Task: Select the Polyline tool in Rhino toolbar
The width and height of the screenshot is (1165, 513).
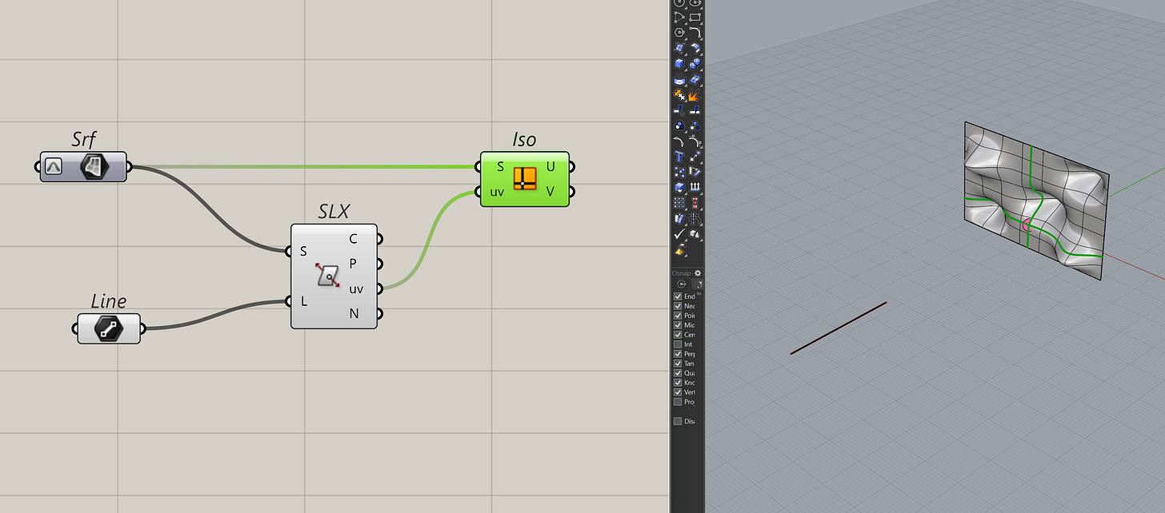Action: coord(679,17)
